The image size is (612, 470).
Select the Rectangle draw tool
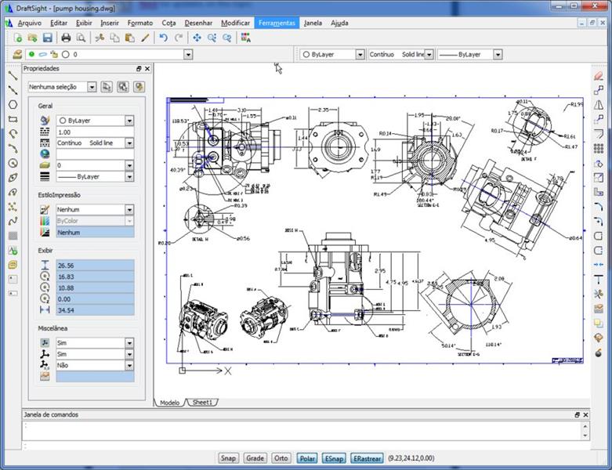[x=13, y=119]
